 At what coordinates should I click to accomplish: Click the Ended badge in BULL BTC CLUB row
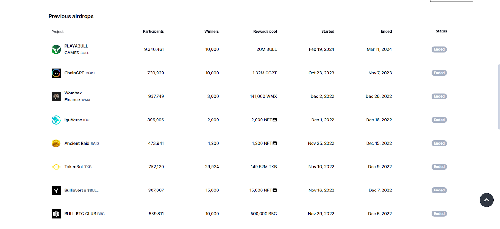tap(439, 214)
